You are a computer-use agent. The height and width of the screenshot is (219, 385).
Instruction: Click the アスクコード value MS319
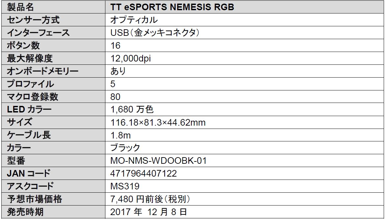click(125, 186)
